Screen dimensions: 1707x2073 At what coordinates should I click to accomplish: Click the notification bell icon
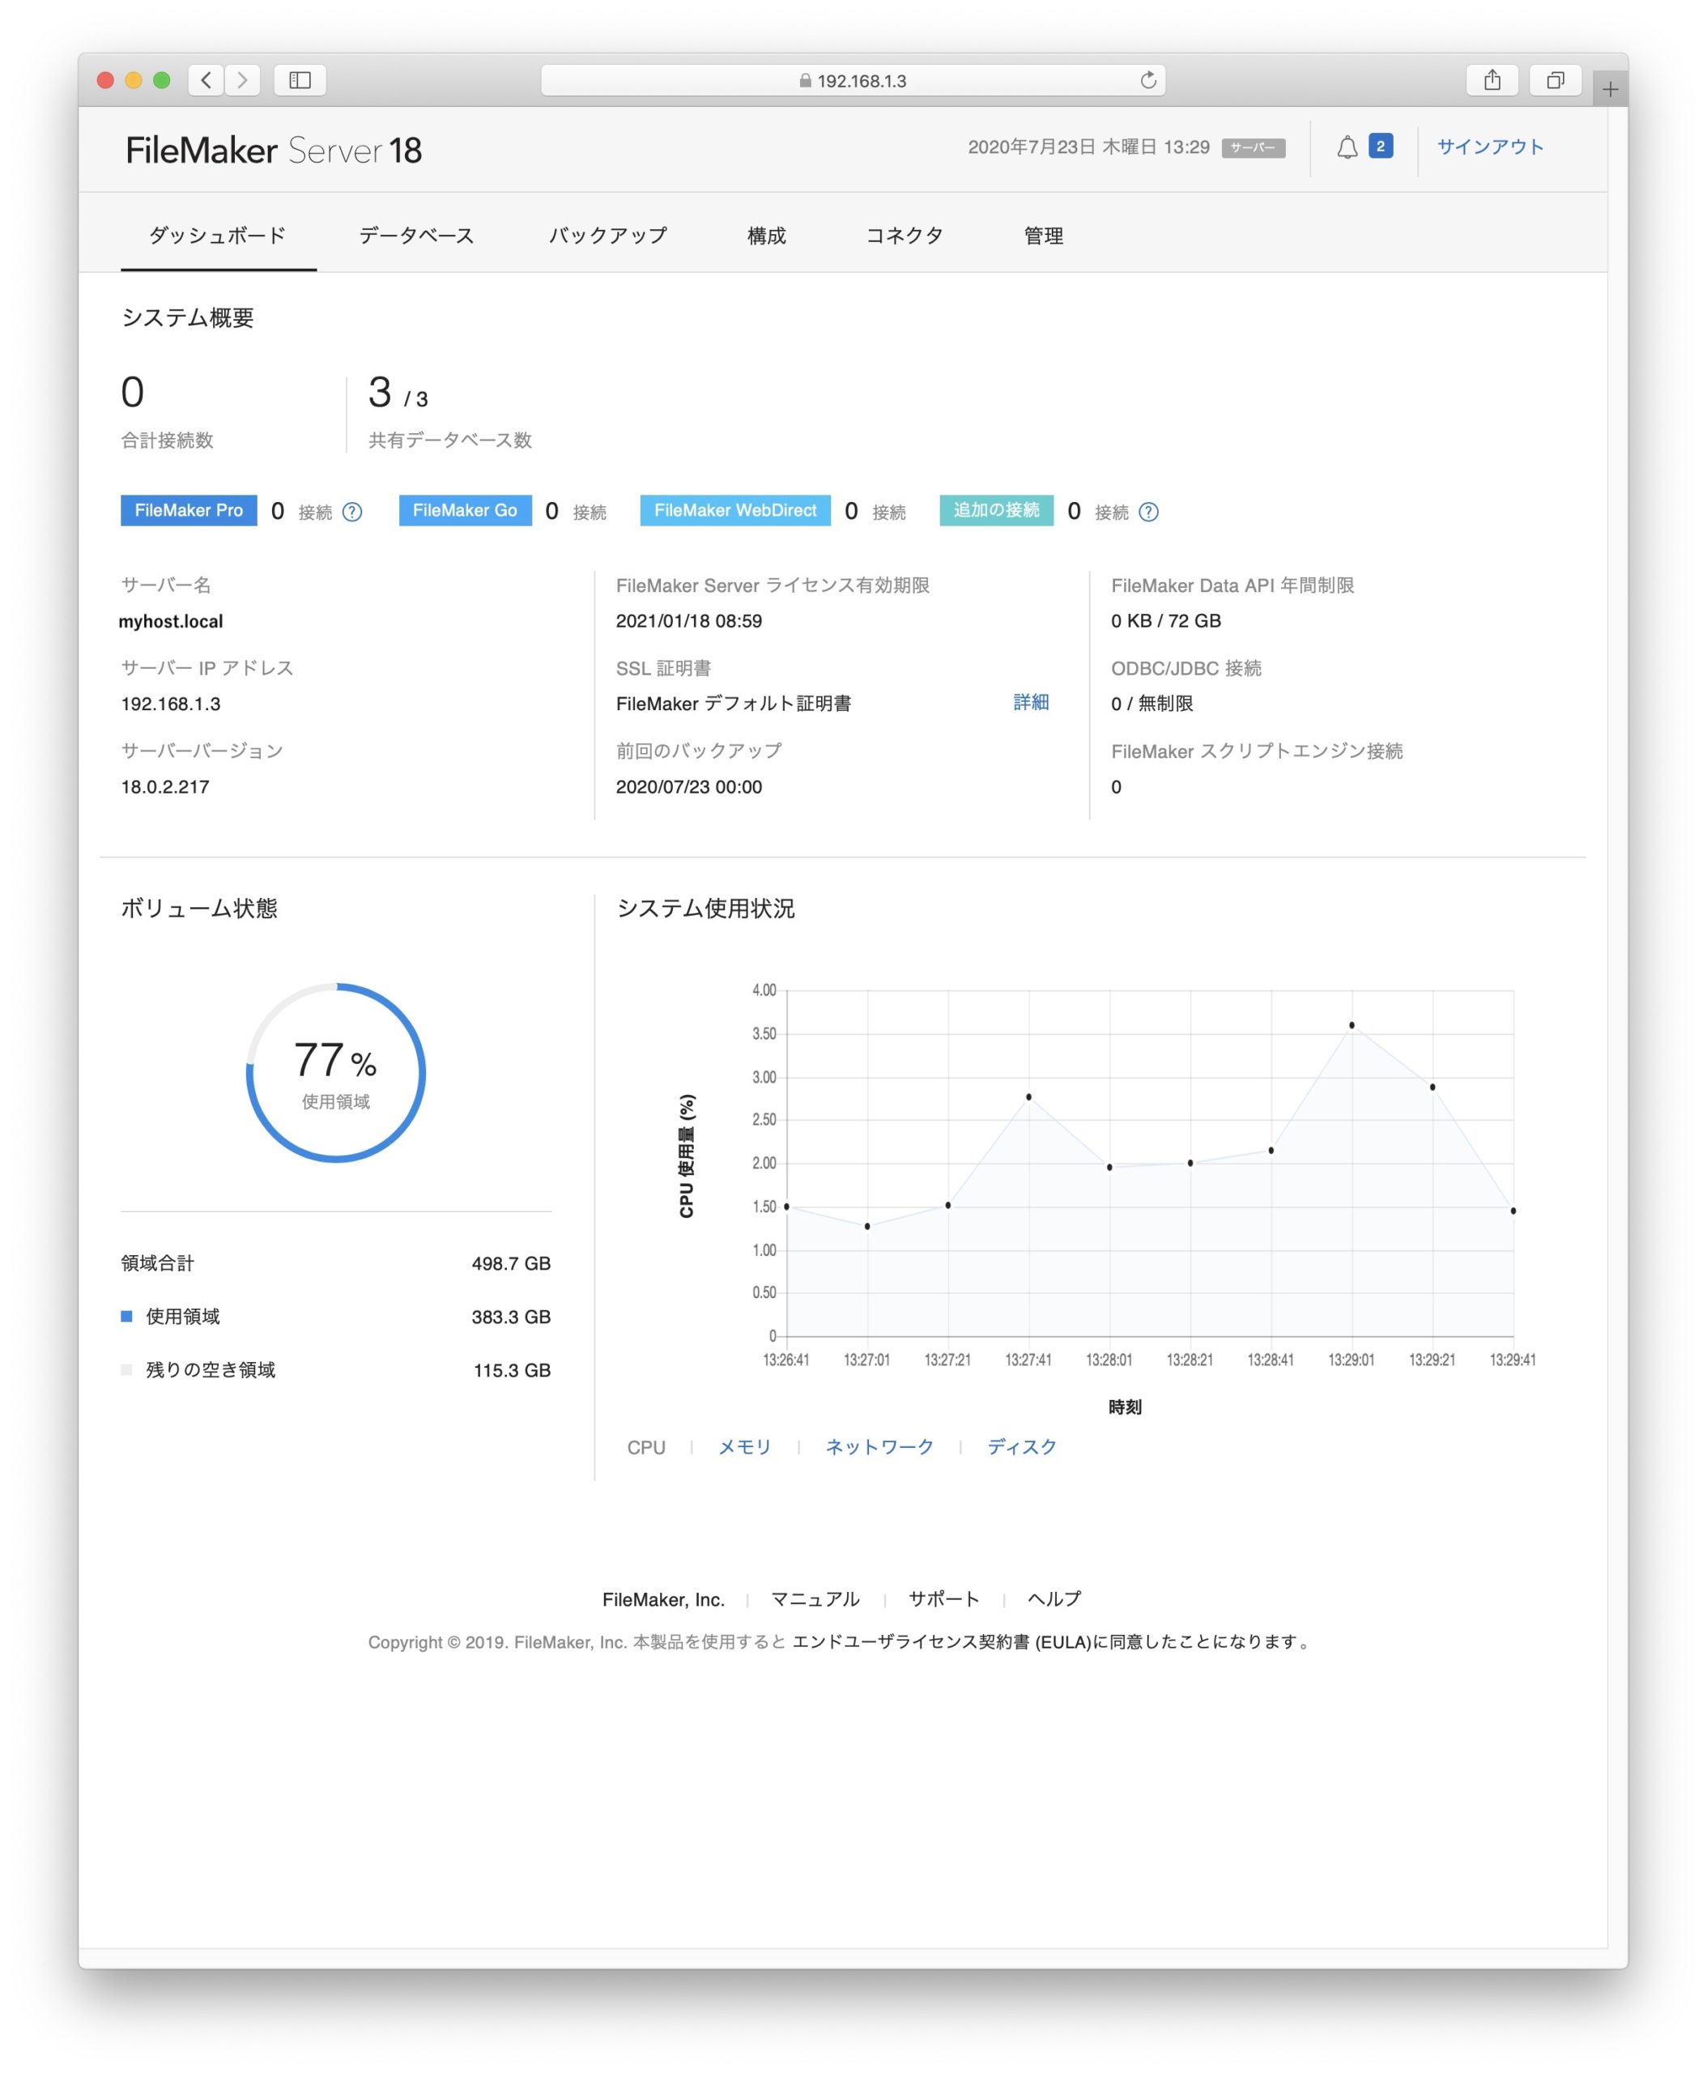pyautogui.click(x=1347, y=147)
